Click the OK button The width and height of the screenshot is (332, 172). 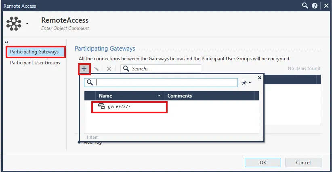263,162
